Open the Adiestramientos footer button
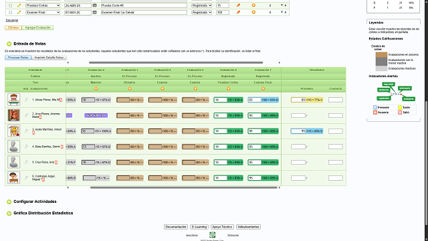The height and width of the screenshot is (241, 428). [x=248, y=227]
